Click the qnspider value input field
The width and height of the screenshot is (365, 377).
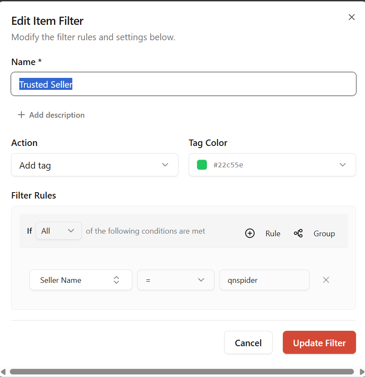(264, 280)
